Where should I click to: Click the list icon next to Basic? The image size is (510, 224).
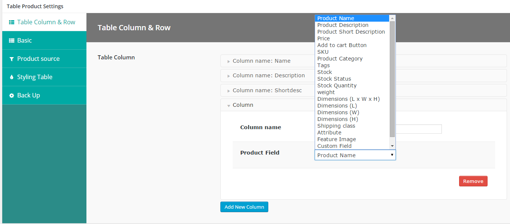[x=12, y=41]
